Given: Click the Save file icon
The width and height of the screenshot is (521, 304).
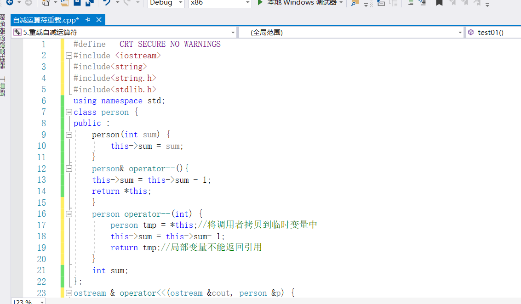Looking at the screenshot, I should 77,3.
